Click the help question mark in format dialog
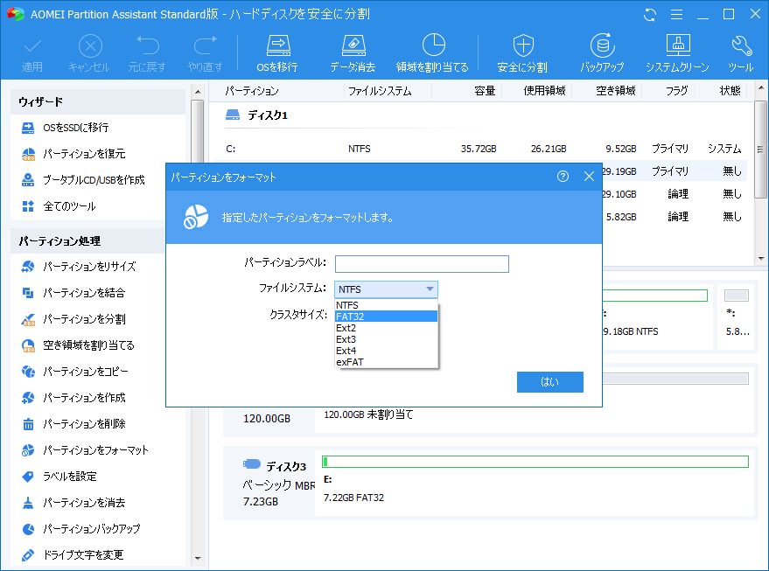This screenshot has width=769, height=571. point(563,177)
